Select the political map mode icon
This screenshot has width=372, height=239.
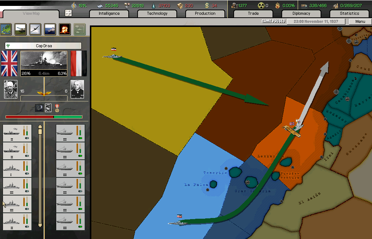click(x=6, y=29)
